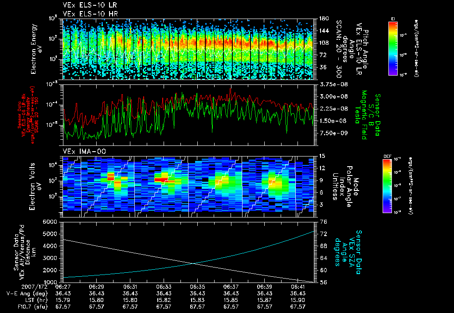
Task: Click the crossing point of altitude and SZA curves
Action: [193, 263]
